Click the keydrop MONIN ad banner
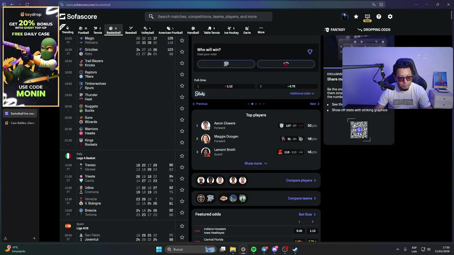 pyautogui.click(x=31, y=57)
